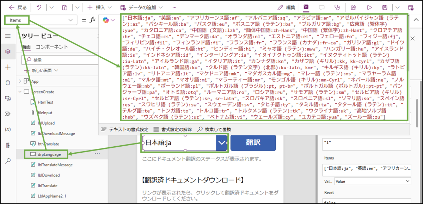Open the variables (x) icon in sidebar
423x204 pixels.
[8, 129]
